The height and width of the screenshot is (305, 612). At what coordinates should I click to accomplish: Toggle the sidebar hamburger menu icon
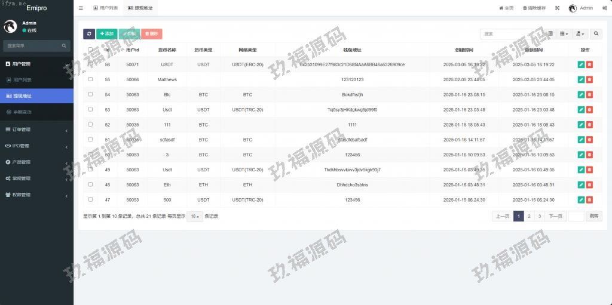pyautogui.click(x=81, y=8)
